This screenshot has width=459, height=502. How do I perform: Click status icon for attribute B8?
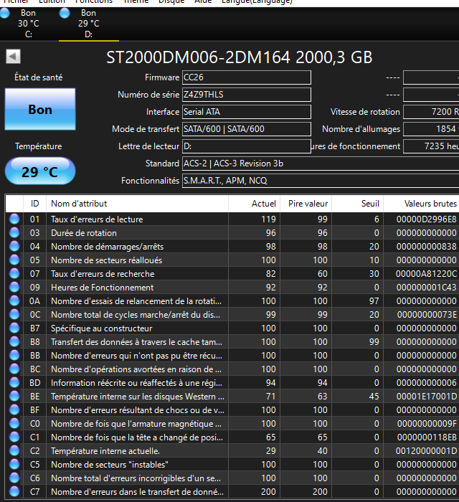pyautogui.click(x=14, y=341)
